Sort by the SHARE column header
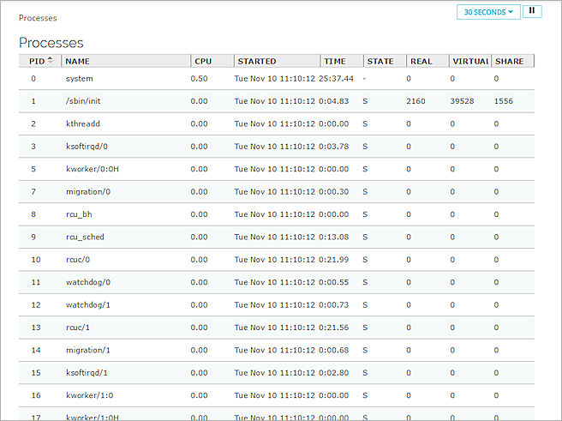The height and width of the screenshot is (421, 562). (509, 62)
